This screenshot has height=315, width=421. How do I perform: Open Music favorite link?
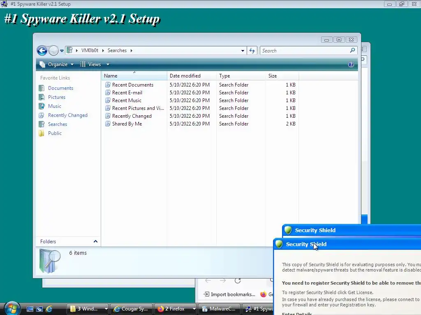coord(55,106)
